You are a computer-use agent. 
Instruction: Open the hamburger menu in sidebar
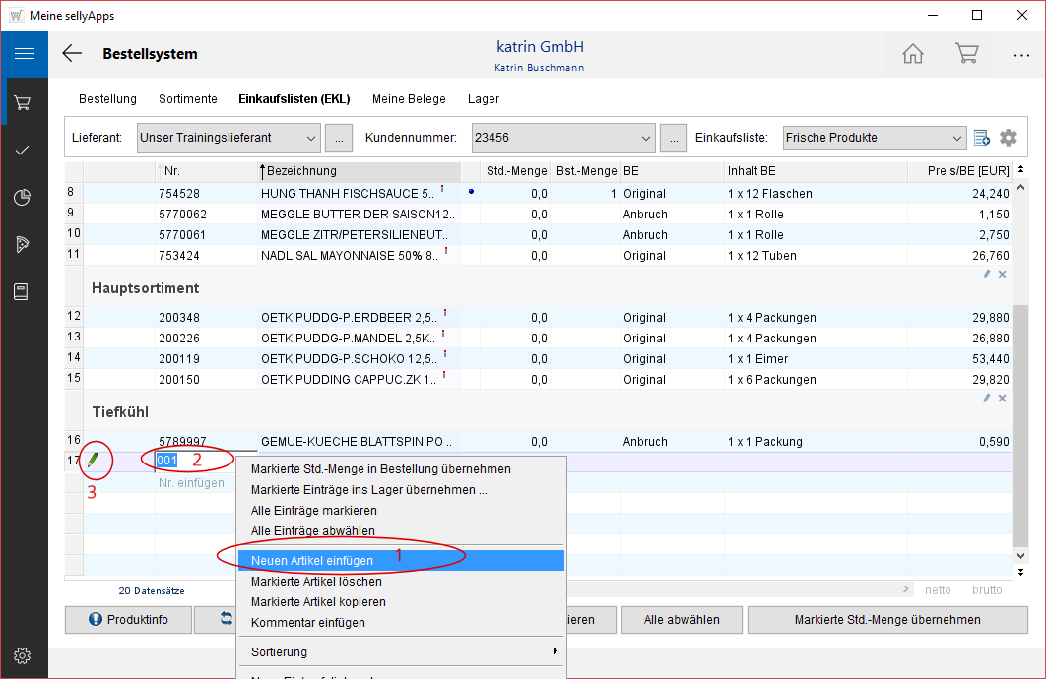(24, 54)
